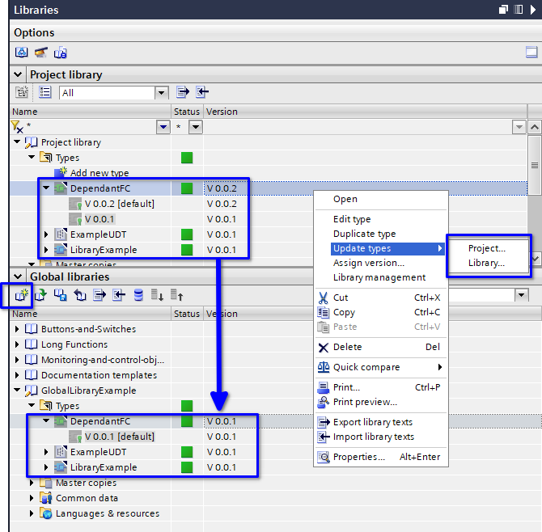
Task: Click the Library view icon under Options
Action: (22, 53)
